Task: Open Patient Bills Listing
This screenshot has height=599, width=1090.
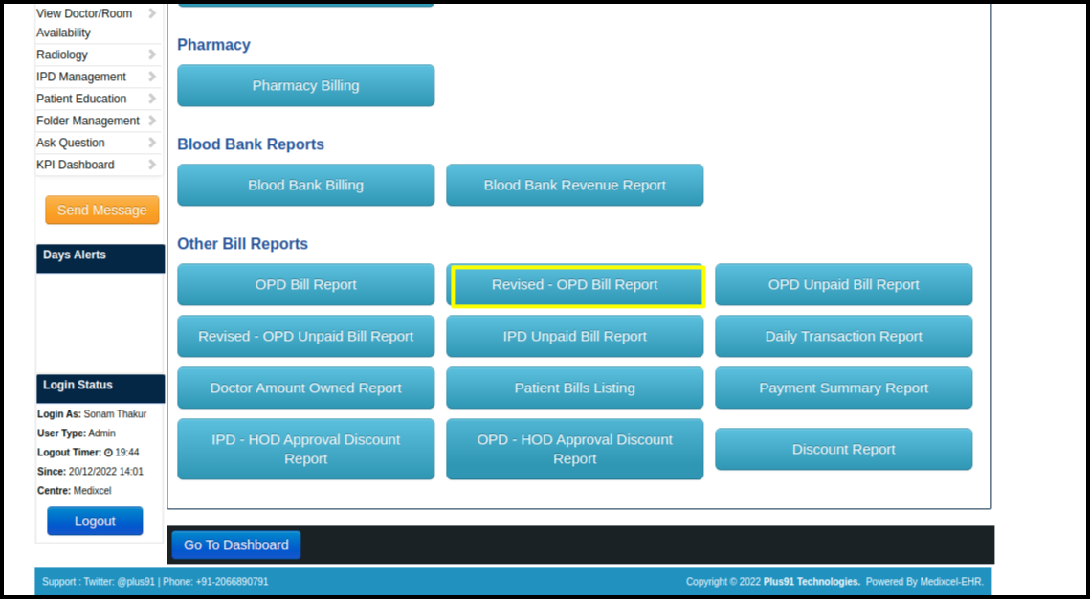Action: pyautogui.click(x=574, y=388)
